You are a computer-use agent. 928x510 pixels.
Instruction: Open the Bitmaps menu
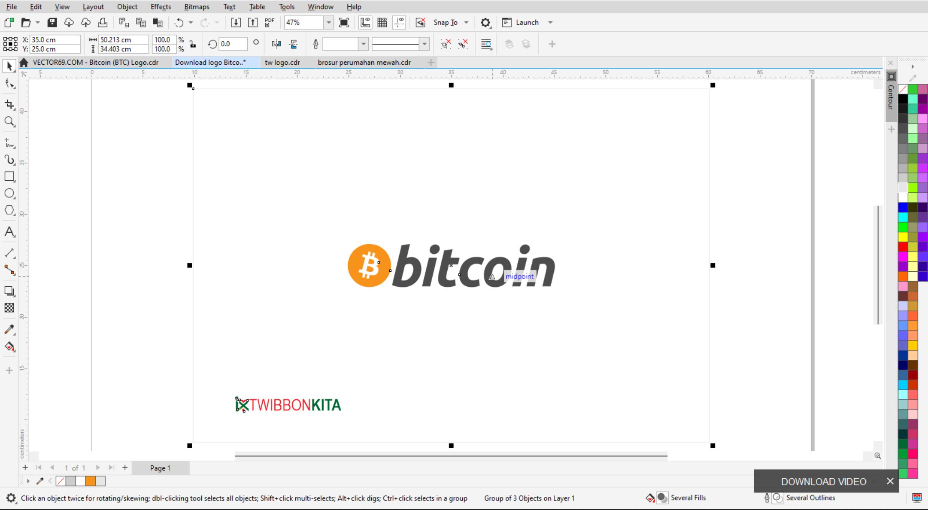tap(197, 7)
